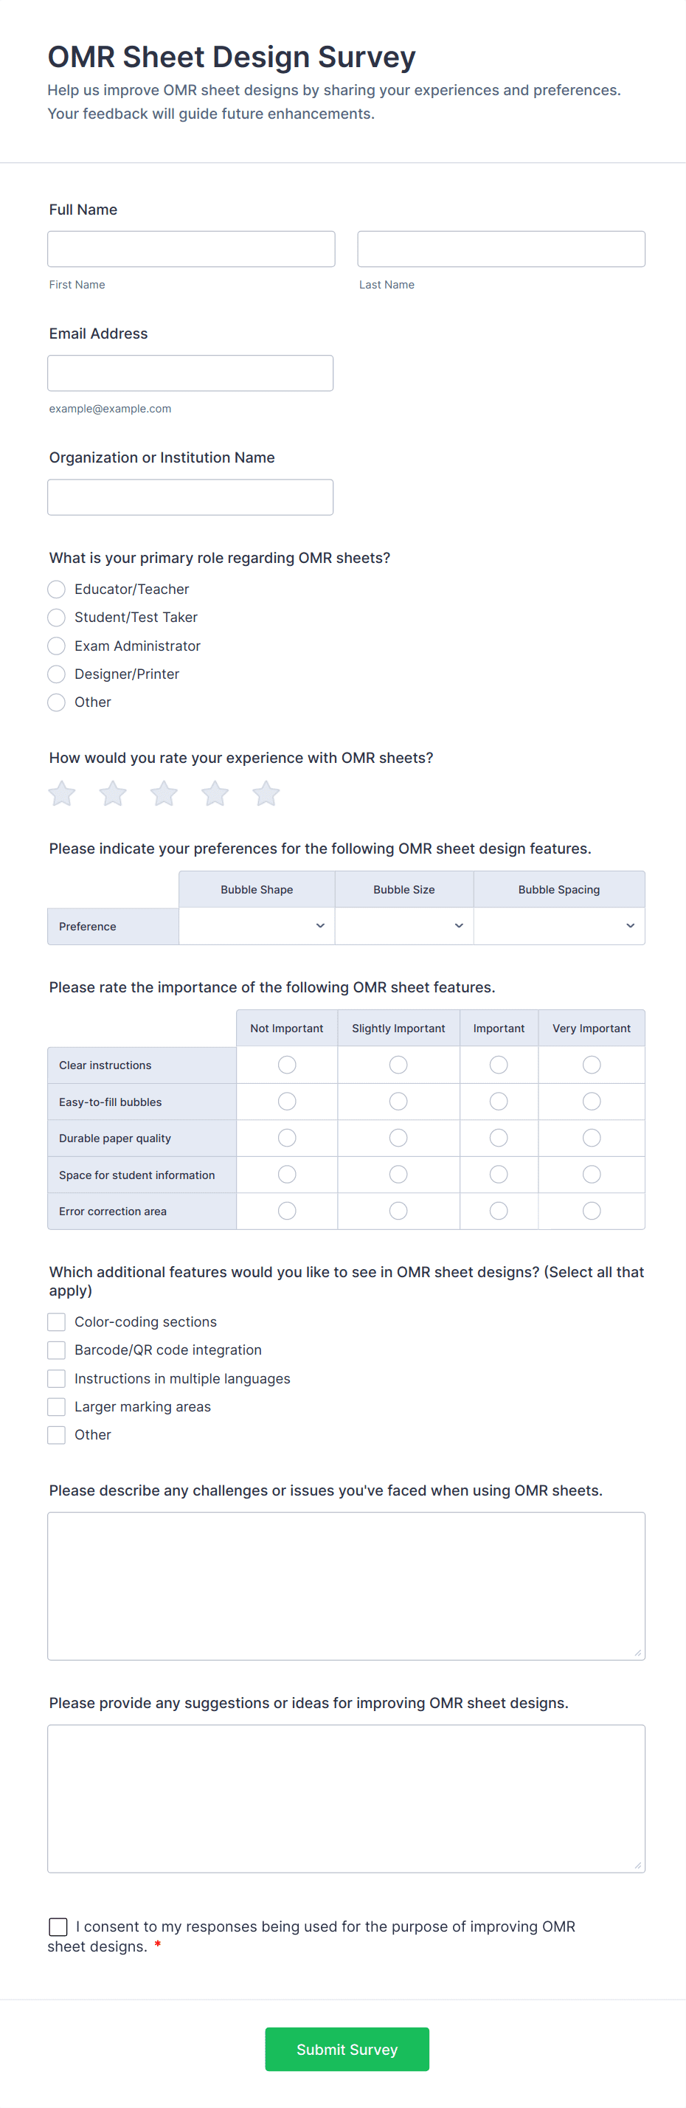This screenshot has width=686, height=2108.
Task: Open the Bubble Shape preference dropdown
Action: click(x=257, y=925)
